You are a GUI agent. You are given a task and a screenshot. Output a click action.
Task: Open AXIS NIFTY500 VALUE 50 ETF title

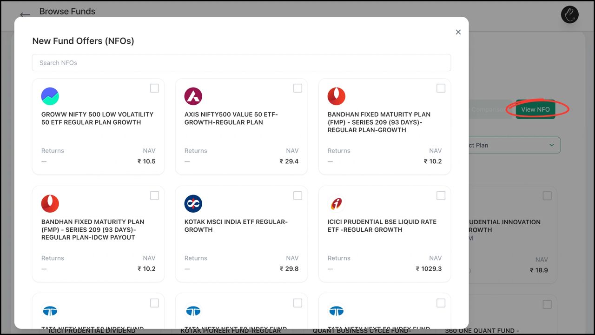click(231, 118)
